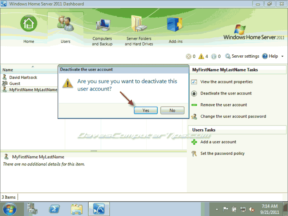This screenshot has height=216, width=288.
Task: Click Add a user account task
Action: pyautogui.click(x=218, y=142)
